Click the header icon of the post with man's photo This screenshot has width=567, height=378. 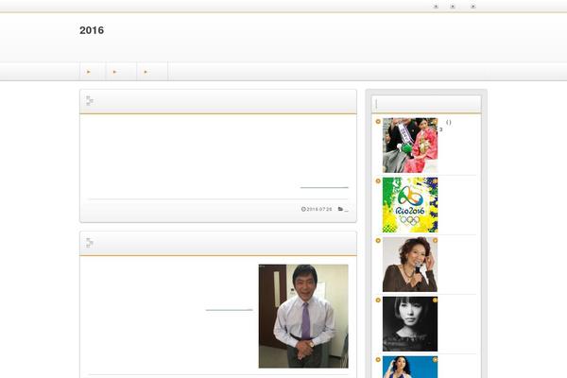click(90, 243)
